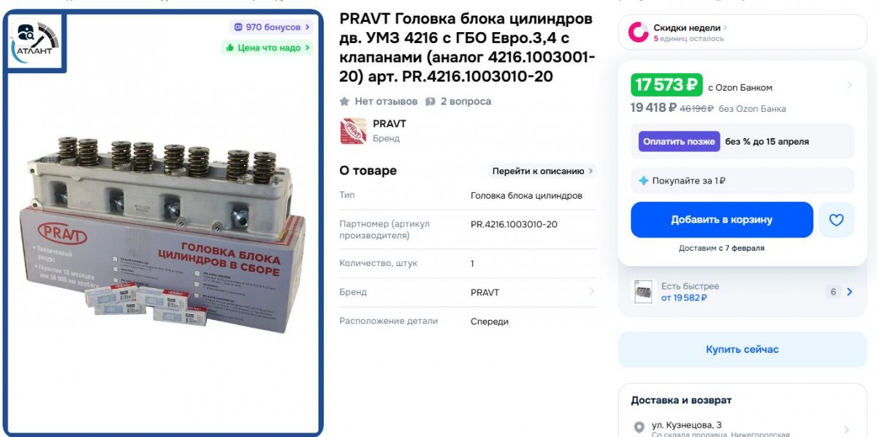Click the PRAVT brand logo icon
877x437 pixels.
point(353,131)
